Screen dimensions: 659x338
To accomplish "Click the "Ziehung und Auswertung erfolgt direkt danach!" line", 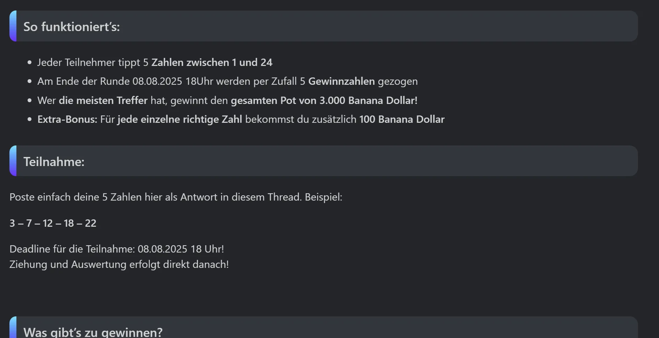I will [119, 264].
